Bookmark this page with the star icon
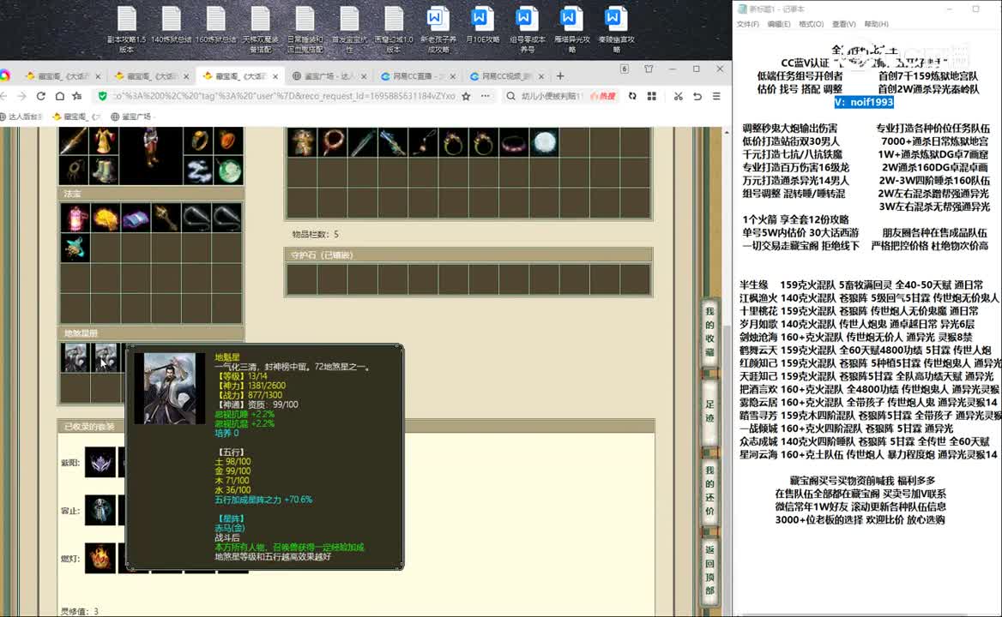1002x617 pixels. point(466,96)
